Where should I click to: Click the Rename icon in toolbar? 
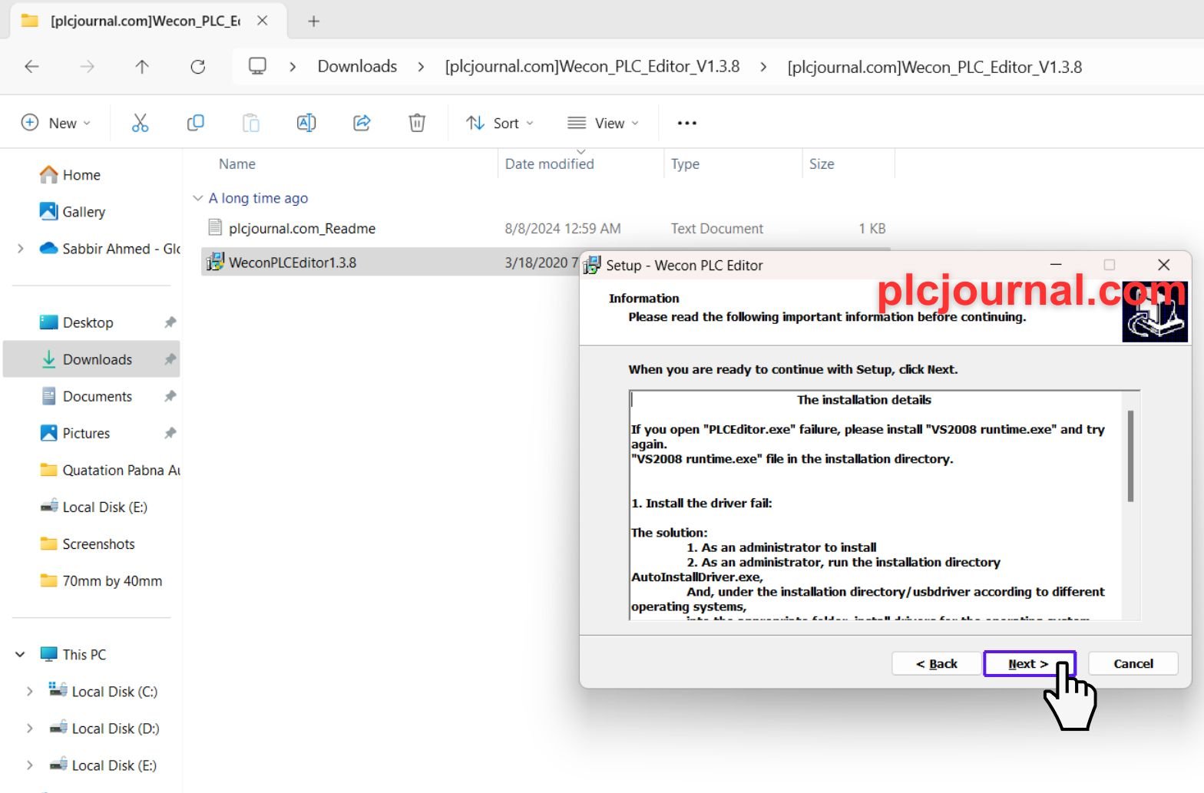click(306, 123)
